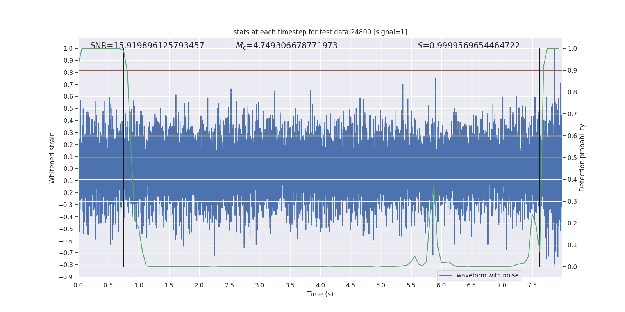625x312 pixels.
Task: Click the S=0.9995 score annotation
Action: 468,46
